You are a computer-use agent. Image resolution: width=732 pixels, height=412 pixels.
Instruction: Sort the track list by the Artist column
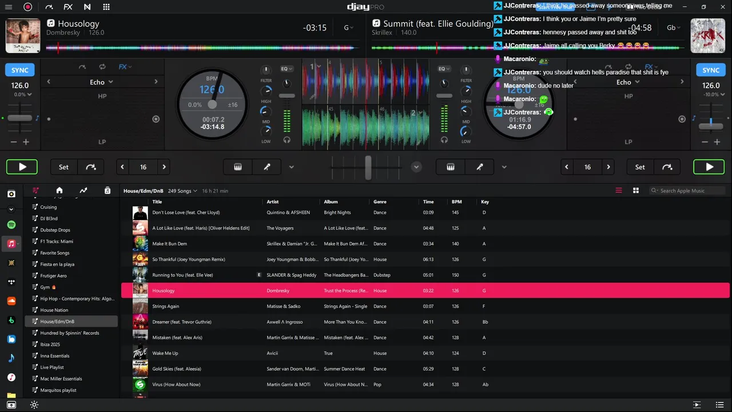pyautogui.click(x=273, y=201)
